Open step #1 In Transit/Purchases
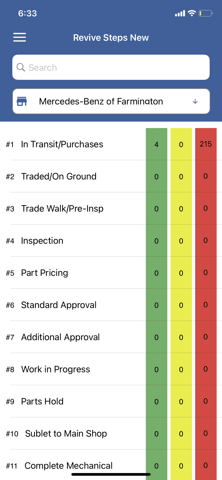The image size is (222, 480). point(62,144)
